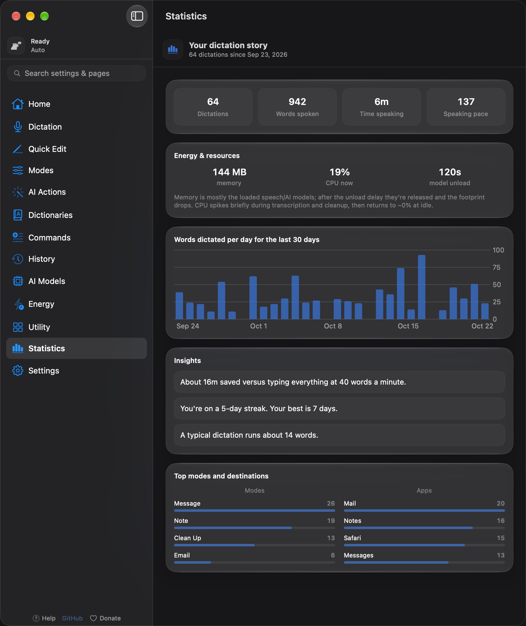Open the Home page
Screen dimensions: 526x626
click(76, 104)
